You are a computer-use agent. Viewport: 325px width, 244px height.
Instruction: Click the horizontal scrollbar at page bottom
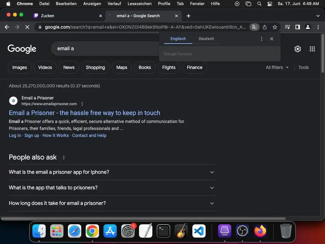point(143,219)
